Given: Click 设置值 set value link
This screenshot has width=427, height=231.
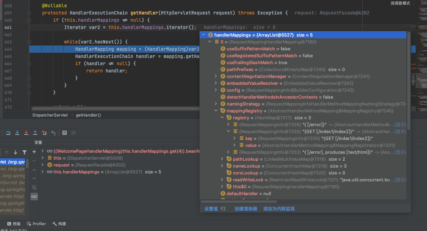Looking at the screenshot, I should coord(211,209).
